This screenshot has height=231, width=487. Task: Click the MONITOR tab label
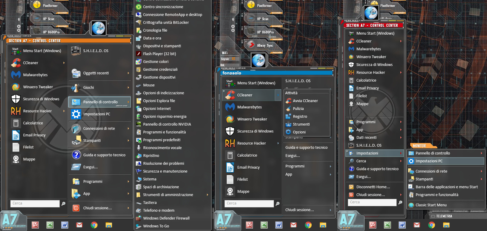tap(419, 146)
